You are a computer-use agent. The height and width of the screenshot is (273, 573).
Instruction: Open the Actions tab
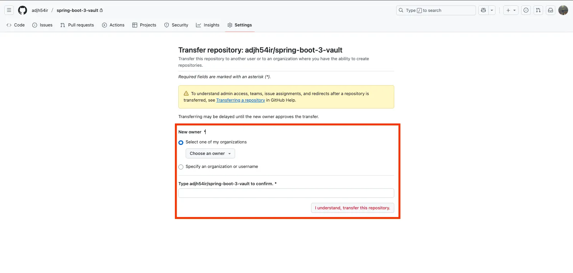(113, 25)
